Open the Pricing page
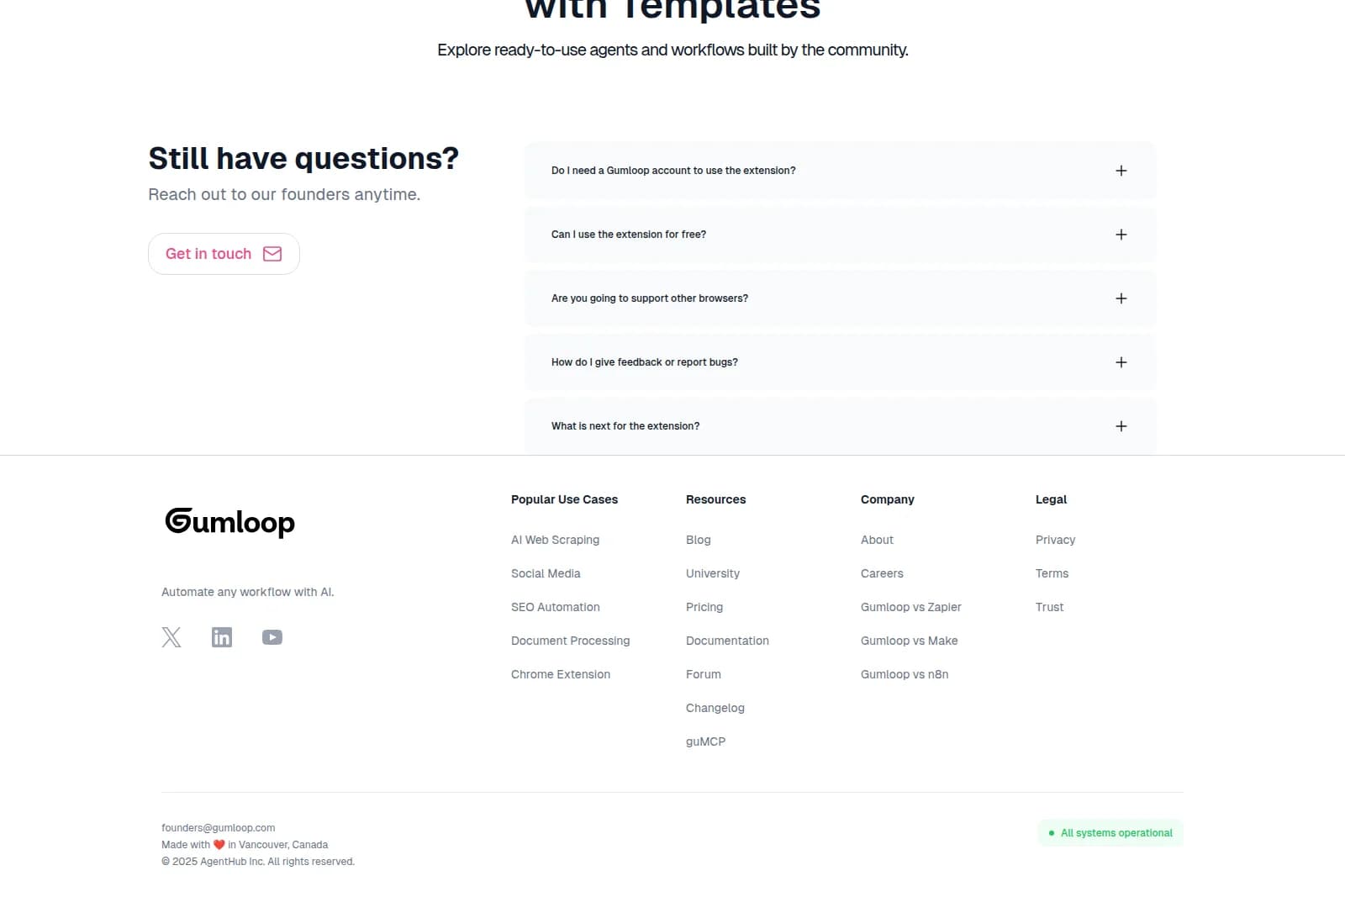 click(x=704, y=607)
